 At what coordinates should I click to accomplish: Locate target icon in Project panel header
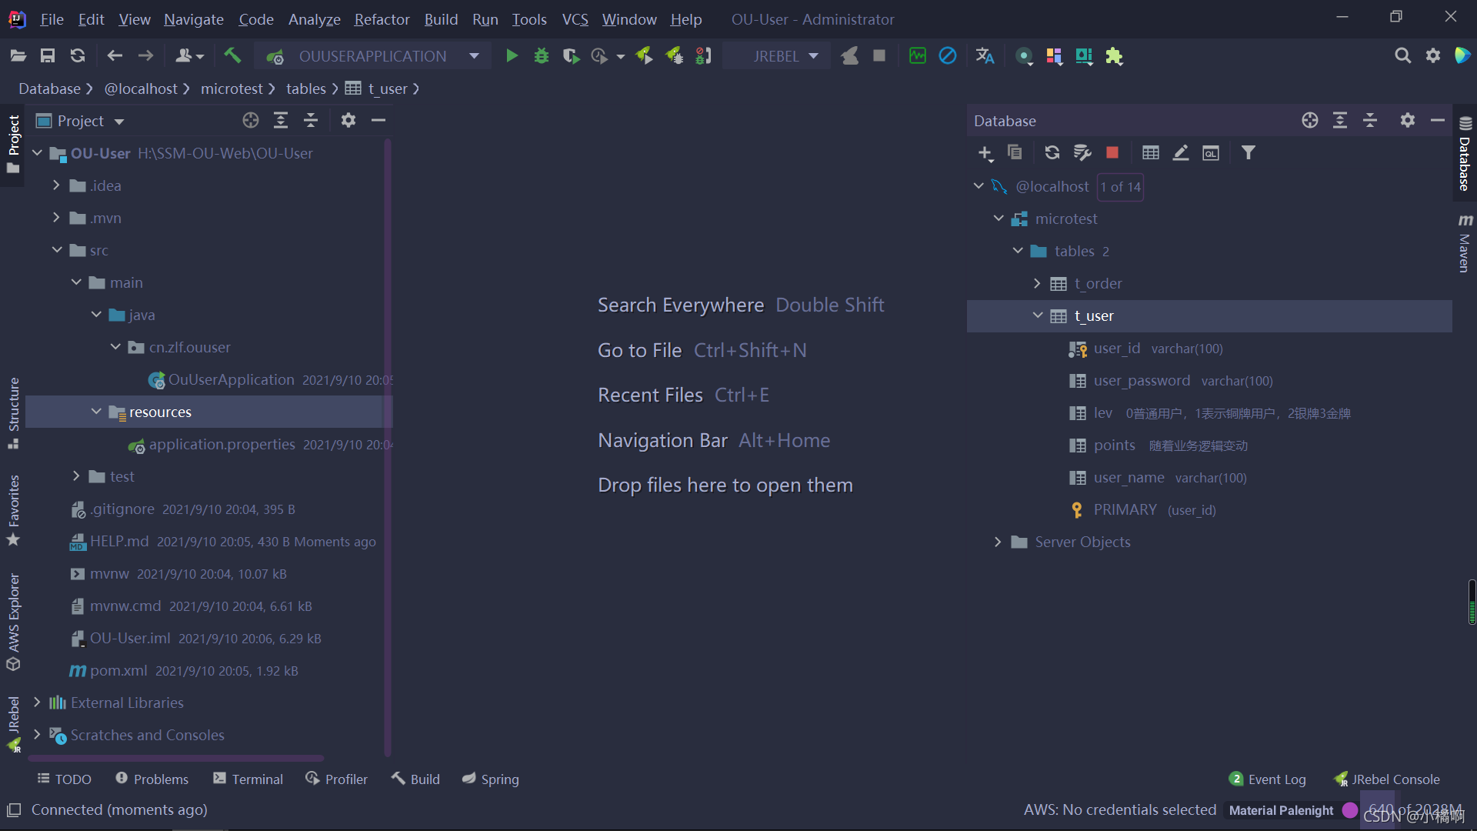pyautogui.click(x=251, y=120)
